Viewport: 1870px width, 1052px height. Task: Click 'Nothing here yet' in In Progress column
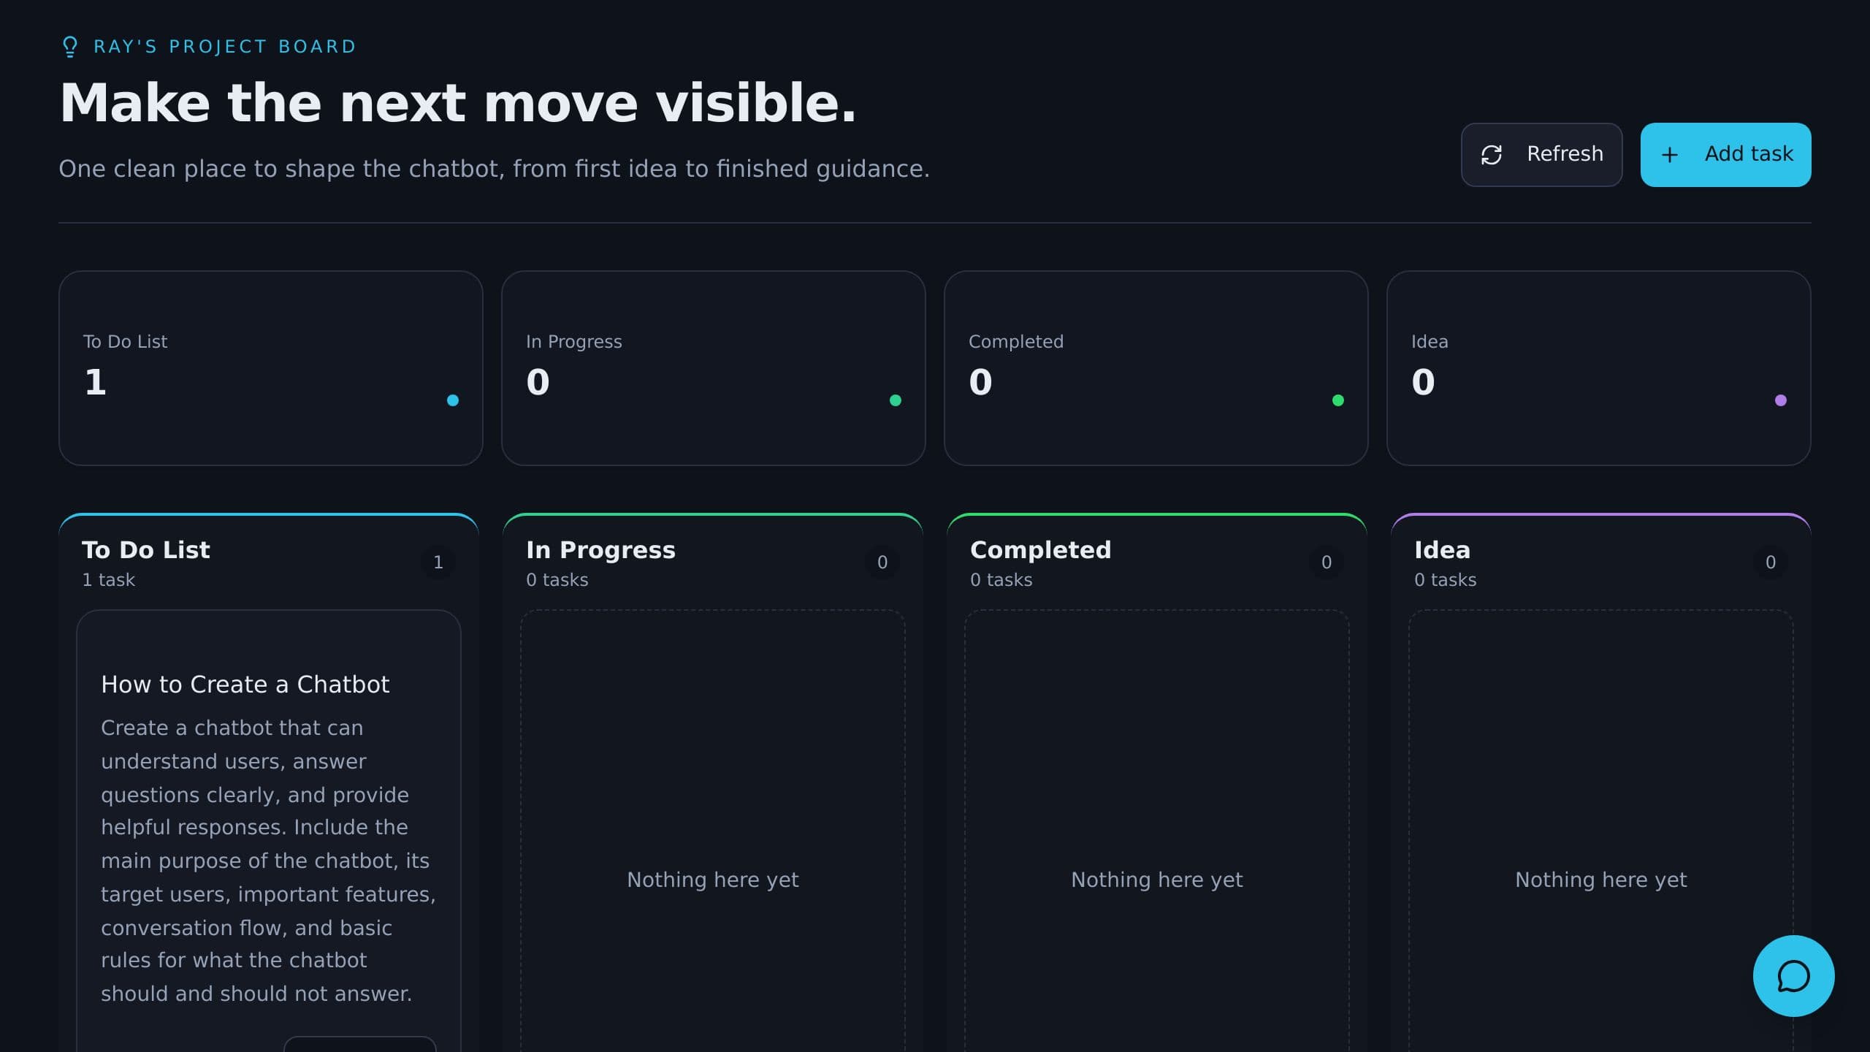coord(712,880)
